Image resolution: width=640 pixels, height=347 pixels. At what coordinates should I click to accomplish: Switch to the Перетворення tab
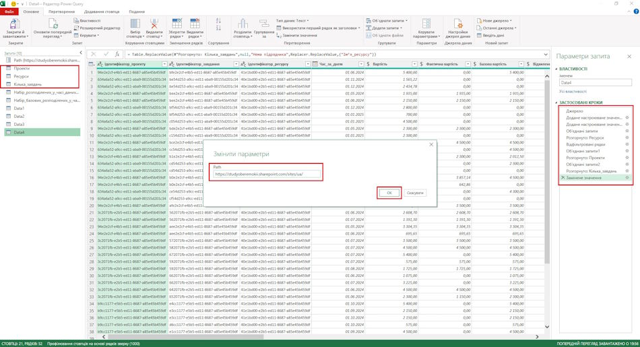click(61, 12)
